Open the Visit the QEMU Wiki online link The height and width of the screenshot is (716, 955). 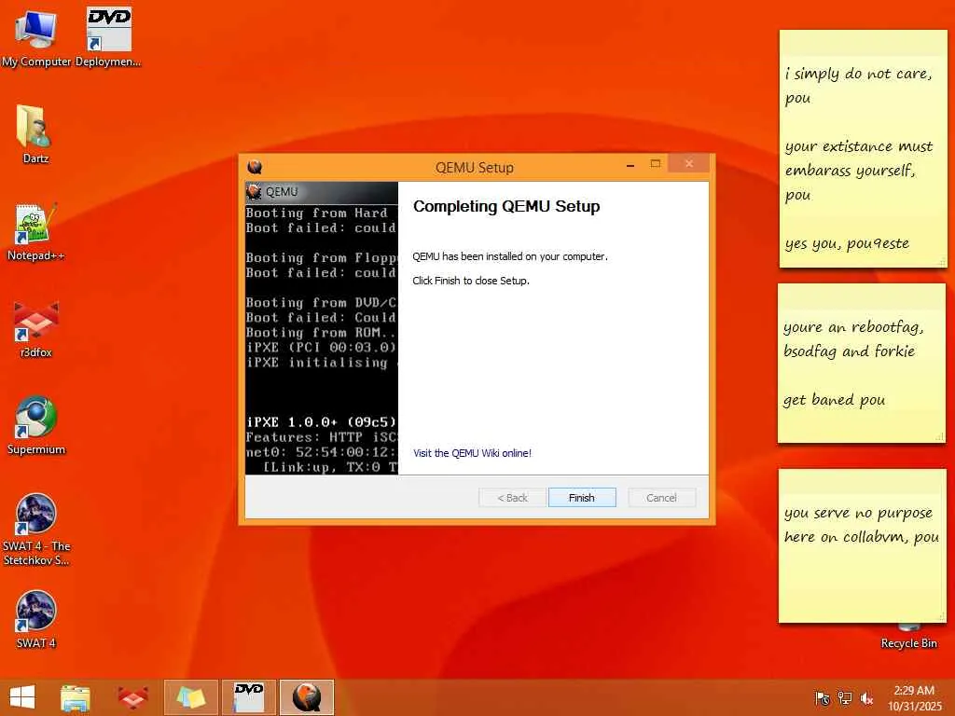pos(472,453)
